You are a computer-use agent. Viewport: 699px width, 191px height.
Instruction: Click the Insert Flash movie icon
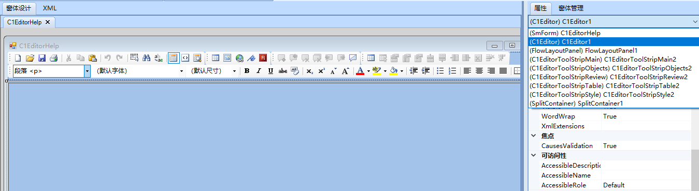pos(263,58)
